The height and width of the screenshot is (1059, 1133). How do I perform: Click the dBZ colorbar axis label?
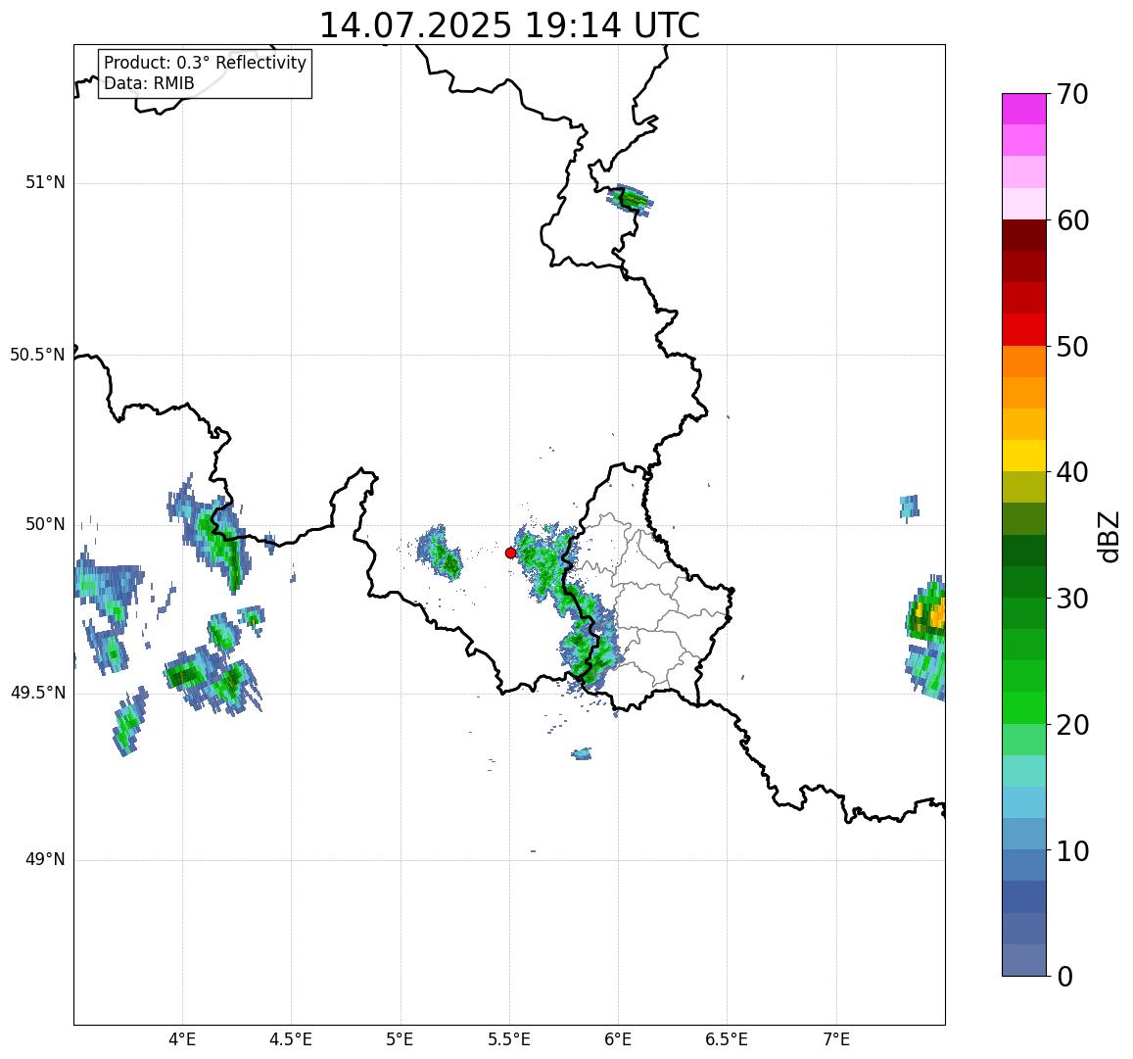(1108, 536)
